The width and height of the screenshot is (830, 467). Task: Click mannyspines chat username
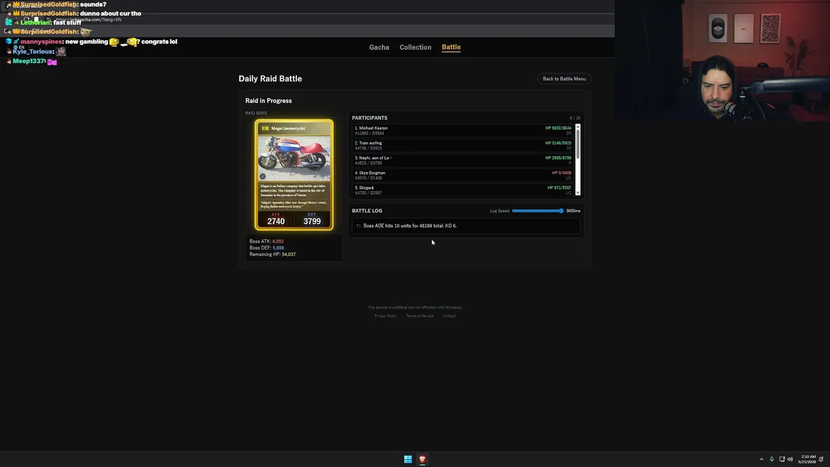[41, 42]
